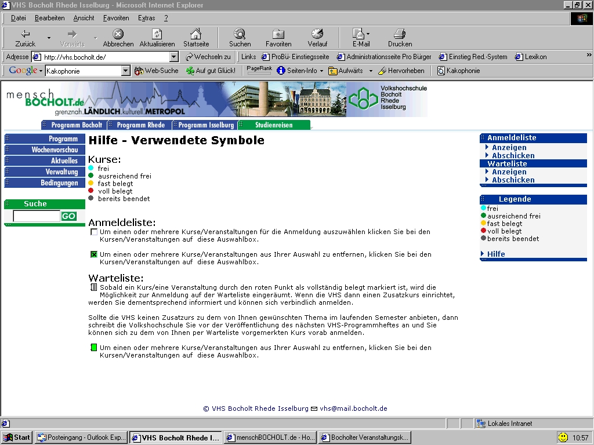
Task: Open the Favoriten folder icon
Action: [278, 34]
